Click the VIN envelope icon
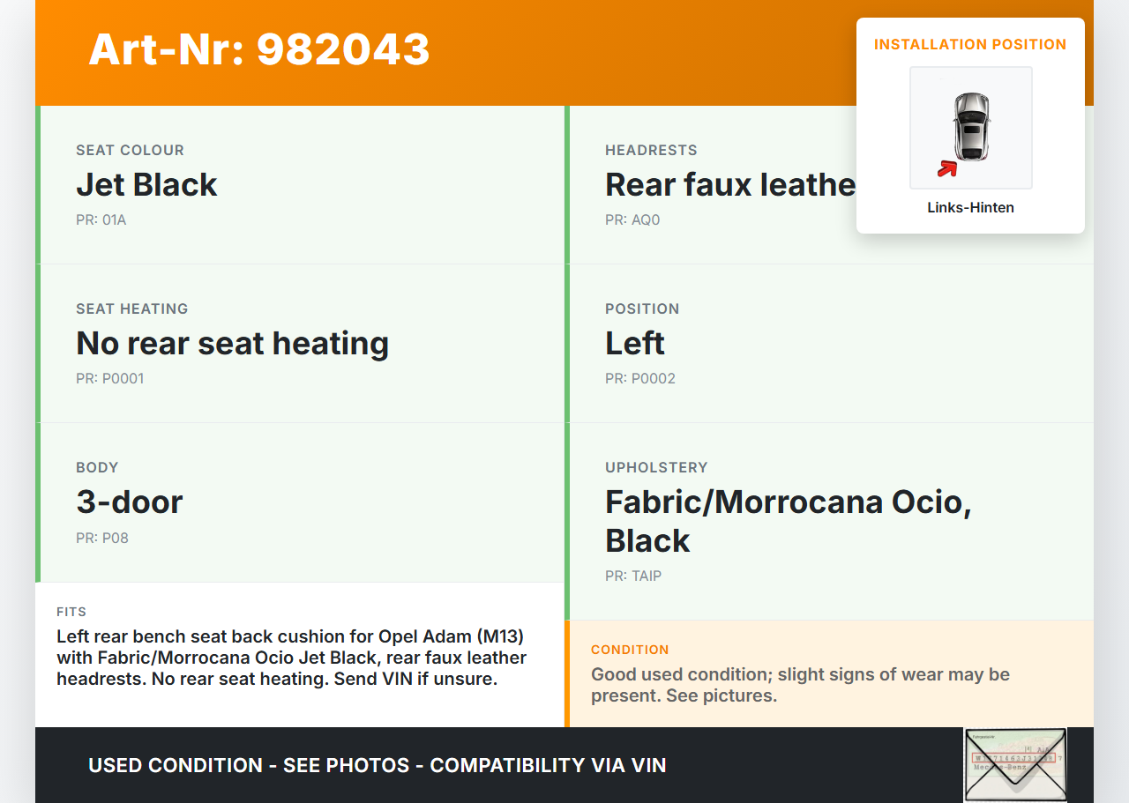The height and width of the screenshot is (803, 1129). pos(1015,764)
